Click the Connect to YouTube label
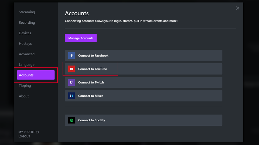 click(93, 69)
